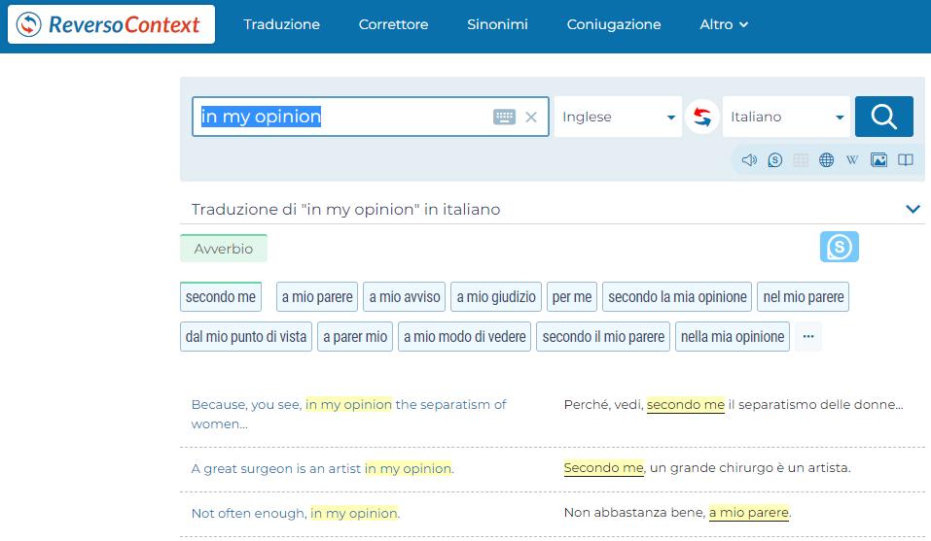
Task: Expand the Altro menu
Action: click(724, 24)
